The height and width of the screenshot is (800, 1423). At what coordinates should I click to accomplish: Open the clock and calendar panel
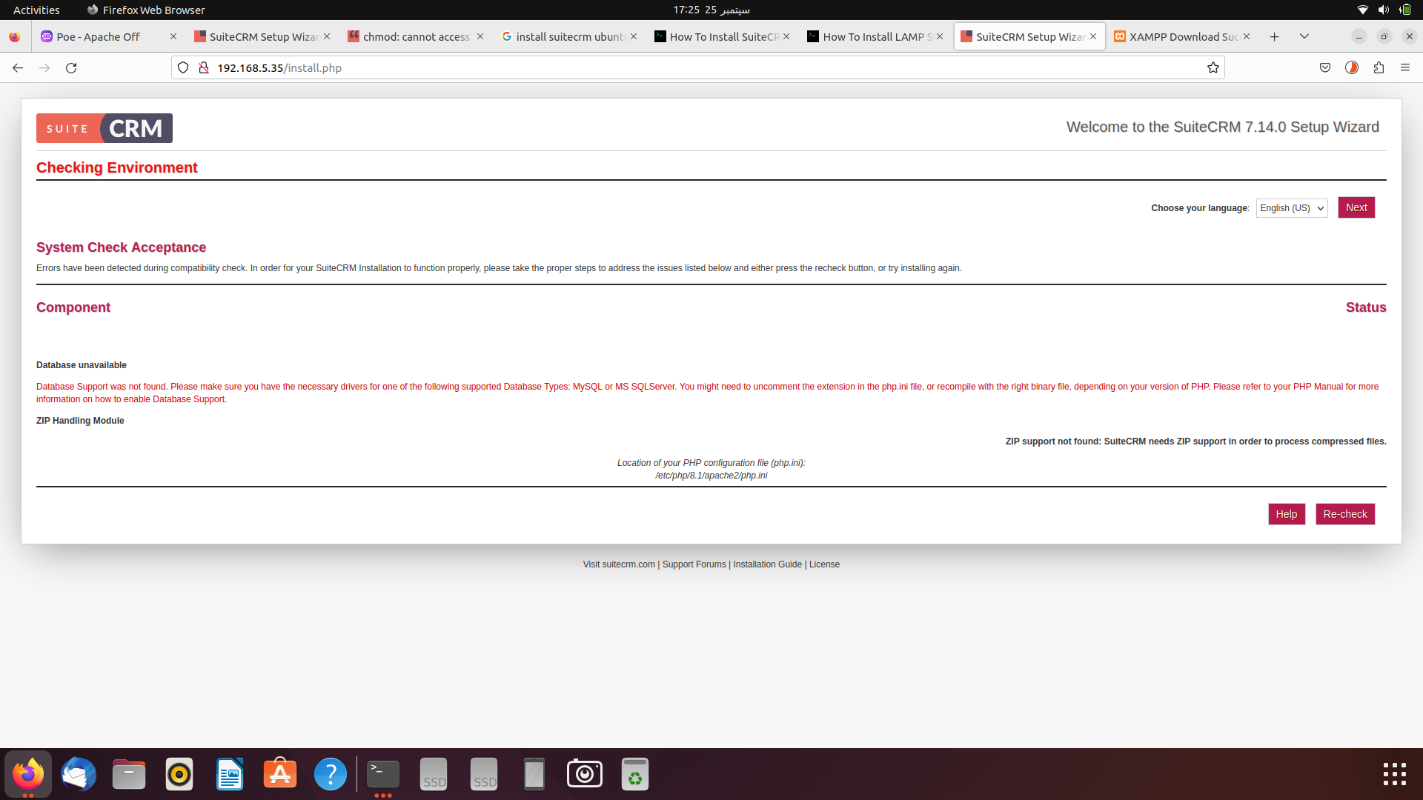pyautogui.click(x=711, y=10)
